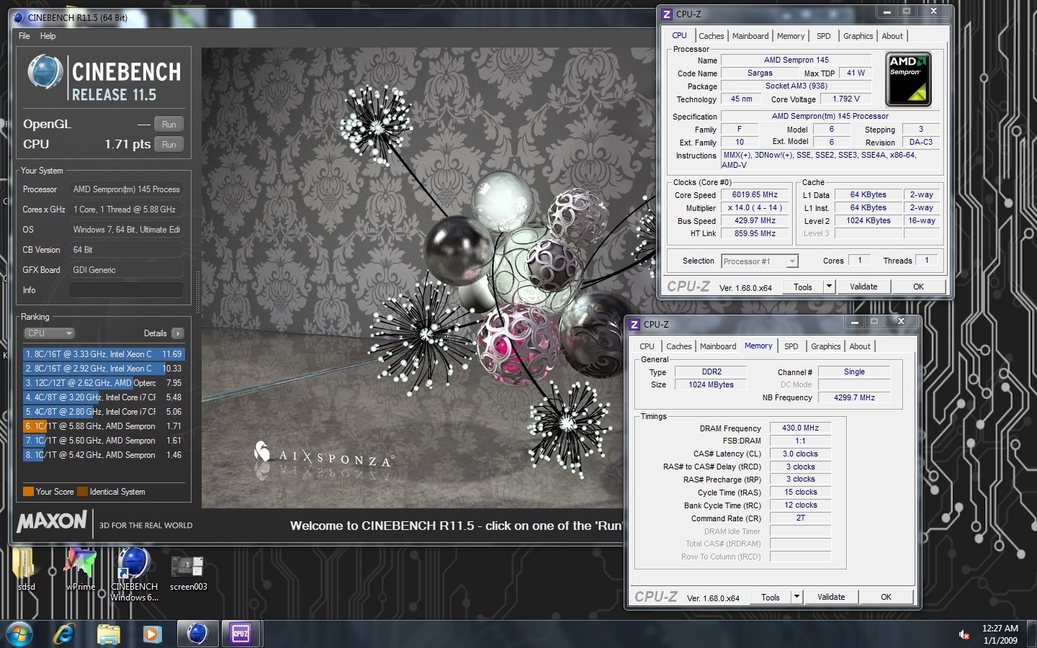
Task: Click Tools button in upper CPU-Z
Action: point(803,287)
